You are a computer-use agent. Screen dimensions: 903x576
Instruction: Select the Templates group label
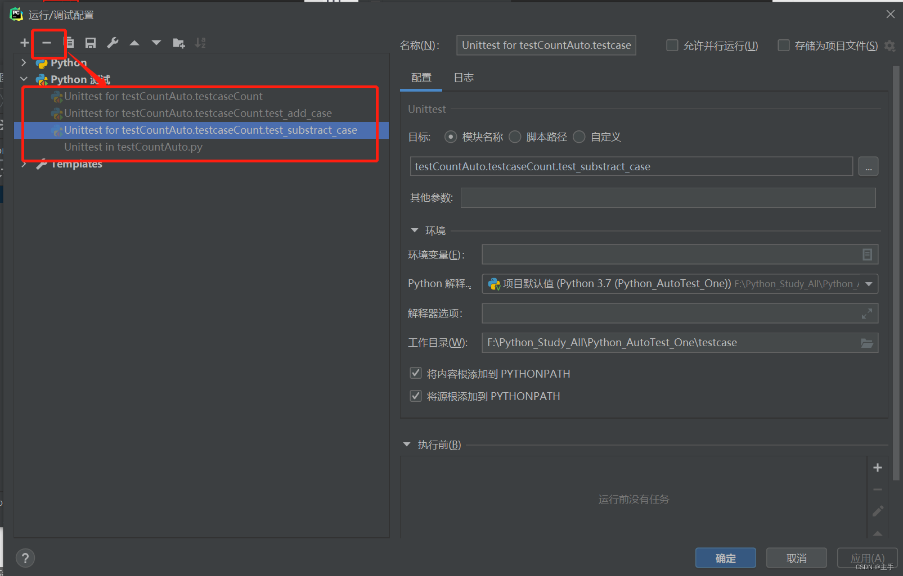[x=77, y=164]
